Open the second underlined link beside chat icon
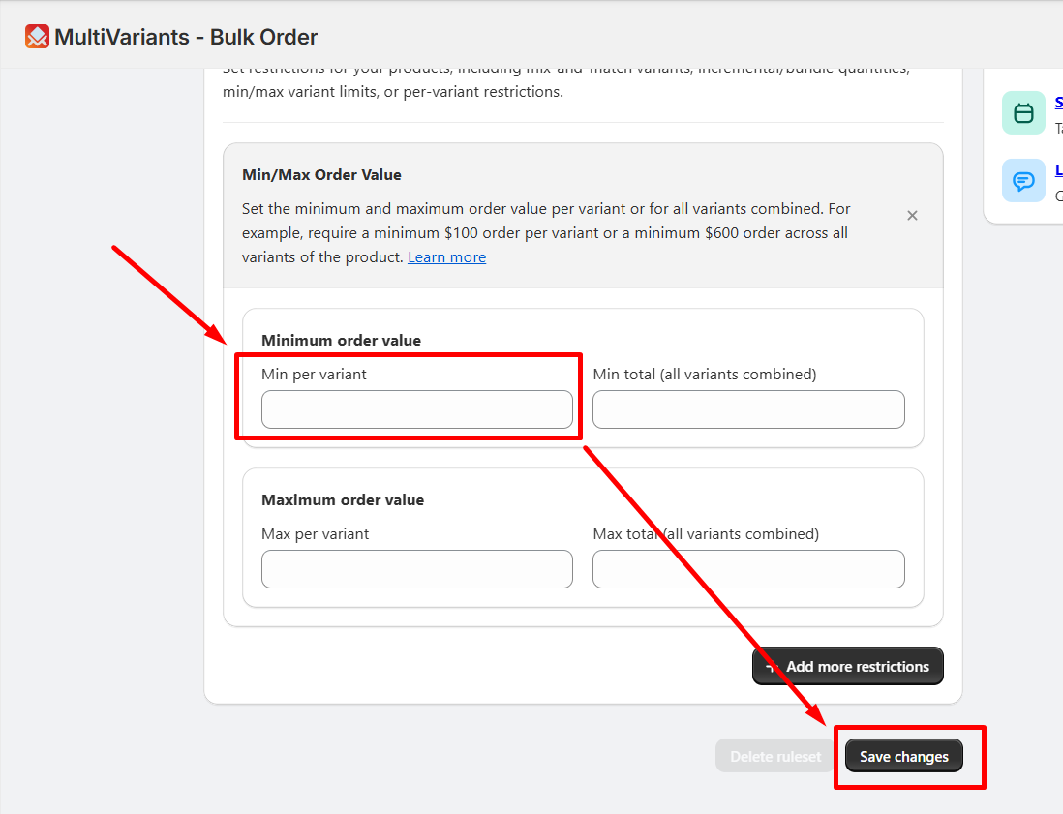The image size is (1063, 814). [x=1058, y=170]
